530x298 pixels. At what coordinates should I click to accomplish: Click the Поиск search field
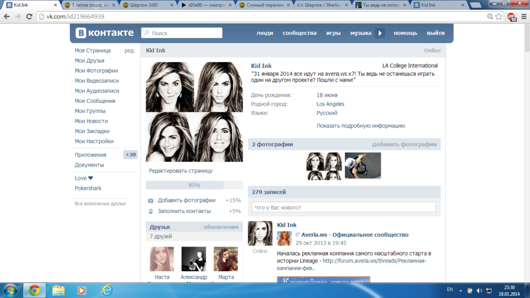click(x=182, y=33)
